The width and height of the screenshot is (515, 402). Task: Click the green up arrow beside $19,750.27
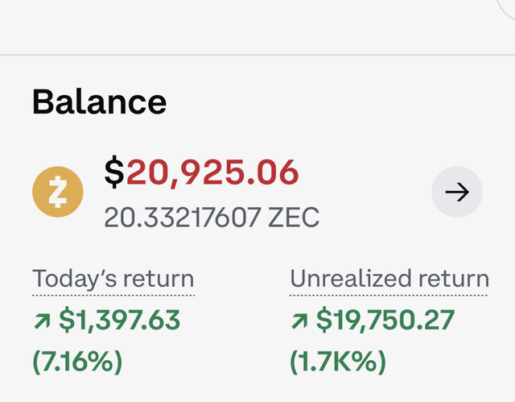(x=299, y=321)
